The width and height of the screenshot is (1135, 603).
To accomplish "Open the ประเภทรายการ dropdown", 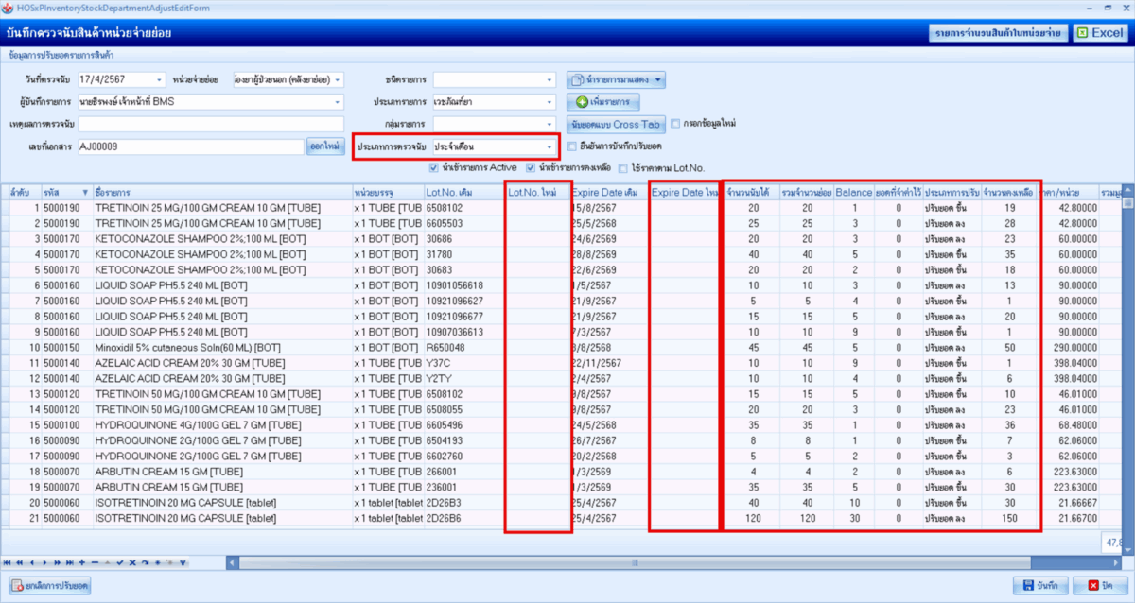I will tap(550, 102).
